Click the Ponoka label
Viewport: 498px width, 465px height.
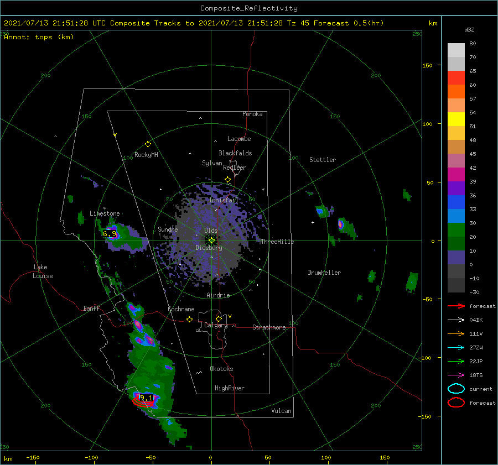pyautogui.click(x=252, y=114)
